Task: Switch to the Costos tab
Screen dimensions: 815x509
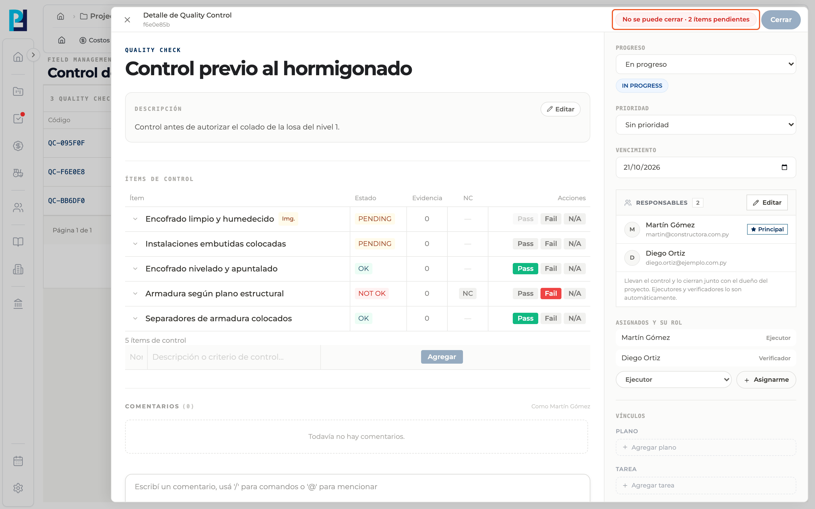Action: (x=95, y=40)
